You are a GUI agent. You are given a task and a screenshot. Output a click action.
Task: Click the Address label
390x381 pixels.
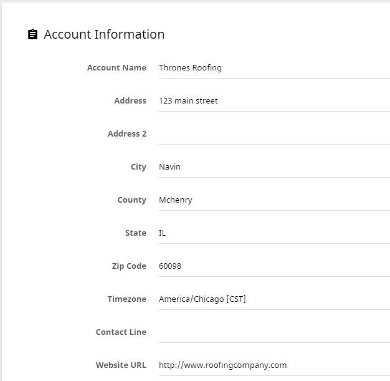point(130,101)
